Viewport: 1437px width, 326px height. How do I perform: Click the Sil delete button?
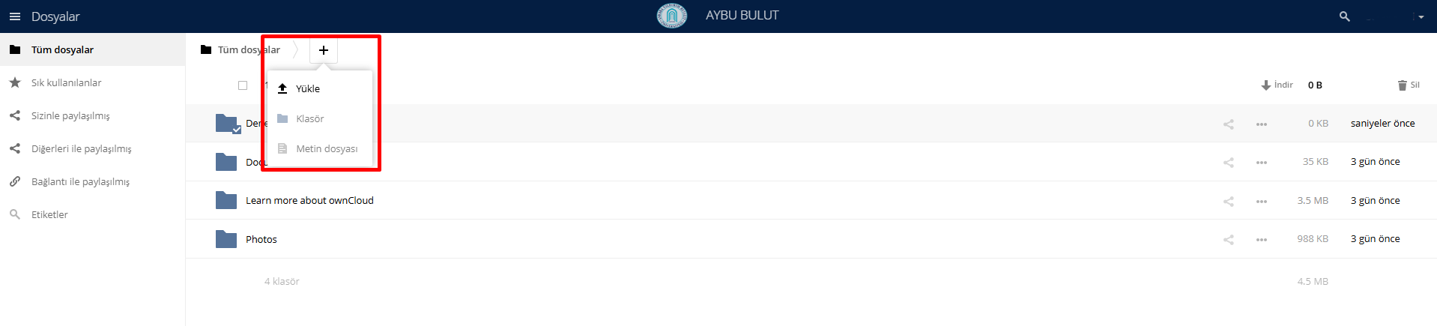pyautogui.click(x=1409, y=85)
